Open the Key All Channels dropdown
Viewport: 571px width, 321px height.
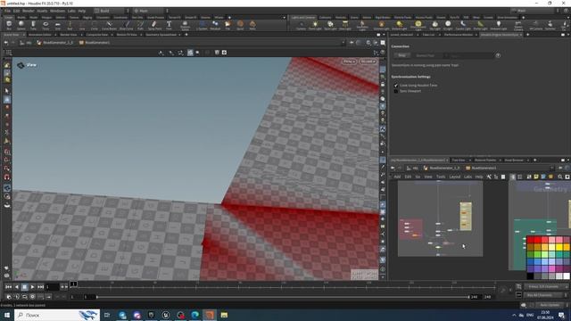[566, 295]
